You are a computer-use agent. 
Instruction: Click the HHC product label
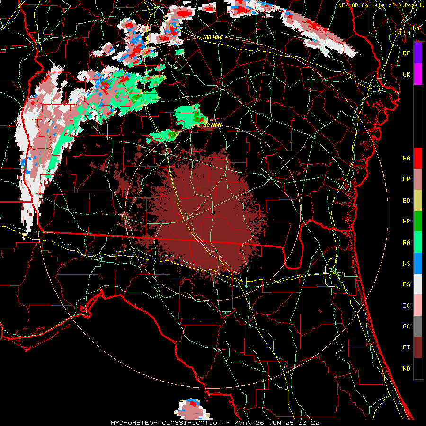point(416,28)
